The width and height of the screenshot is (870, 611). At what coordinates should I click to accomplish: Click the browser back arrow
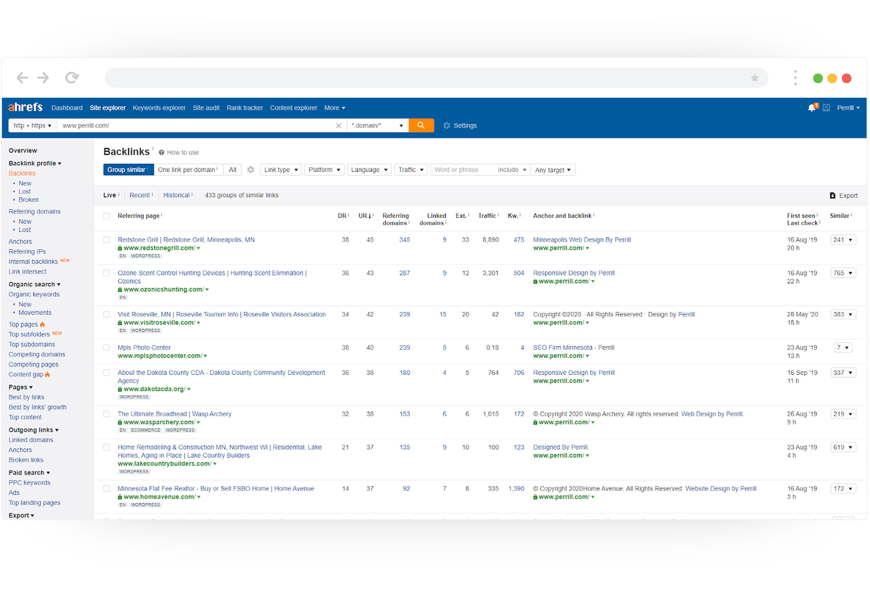[x=23, y=78]
